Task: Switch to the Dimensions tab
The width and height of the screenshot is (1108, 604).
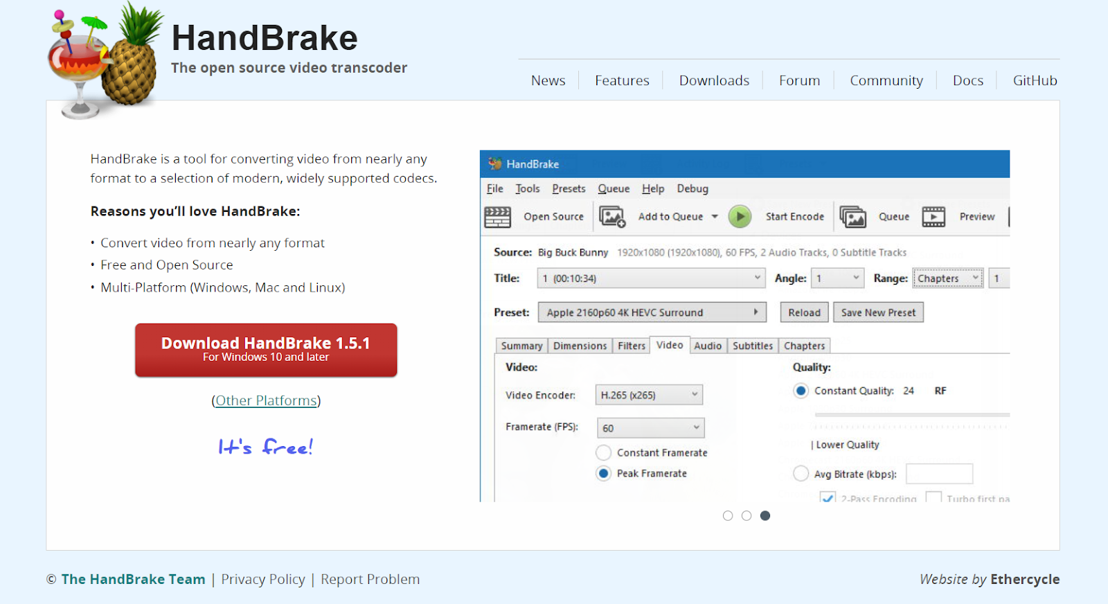Action: click(580, 346)
